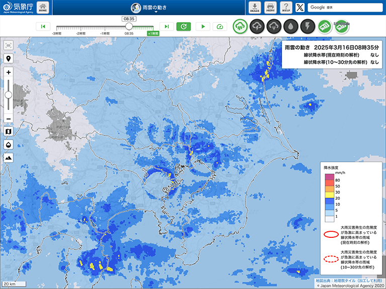Open the terrain mountain layer option
The width and height of the screenshot is (386, 289).
(x=9, y=158)
